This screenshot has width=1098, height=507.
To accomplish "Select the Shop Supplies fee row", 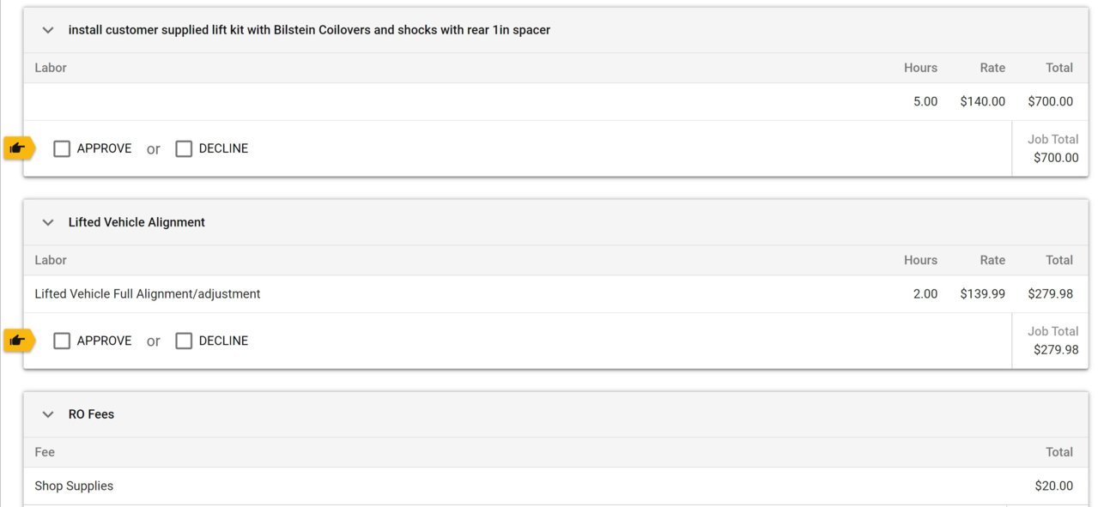I will pyautogui.click(x=555, y=486).
